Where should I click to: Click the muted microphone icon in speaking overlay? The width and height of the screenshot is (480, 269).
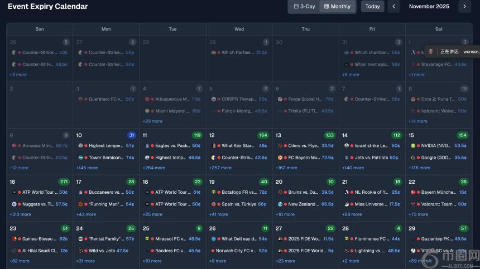click(431, 51)
